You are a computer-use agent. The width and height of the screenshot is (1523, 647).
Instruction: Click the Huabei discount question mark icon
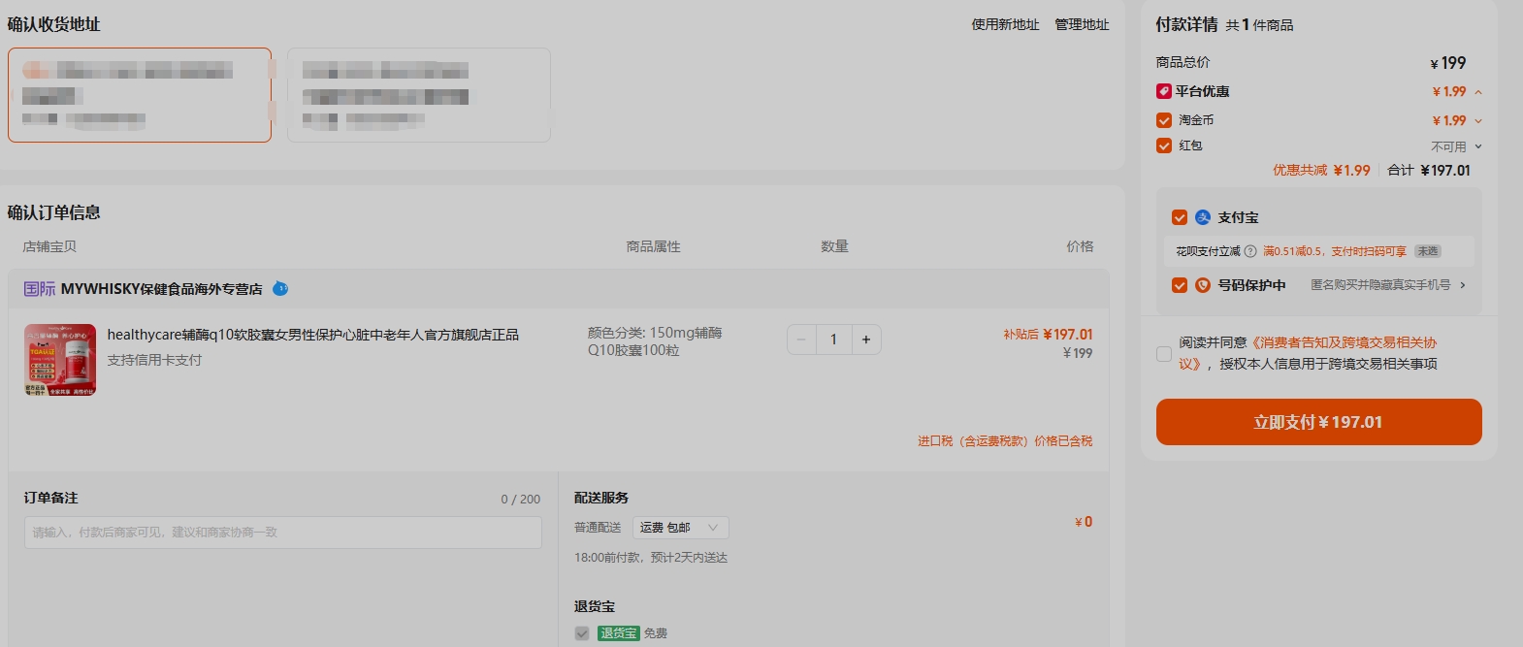(1250, 251)
